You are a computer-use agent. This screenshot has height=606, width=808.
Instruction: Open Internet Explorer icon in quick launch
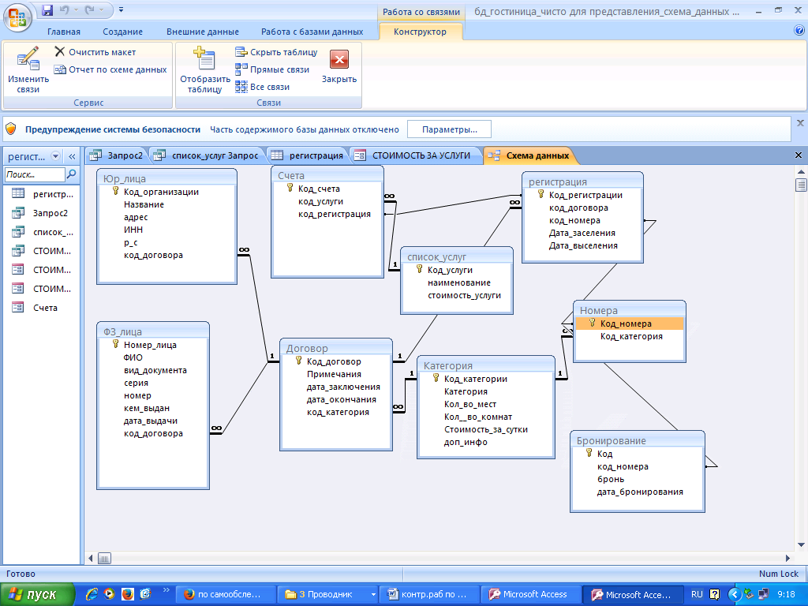pyautogui.click(x=92, y=594)
